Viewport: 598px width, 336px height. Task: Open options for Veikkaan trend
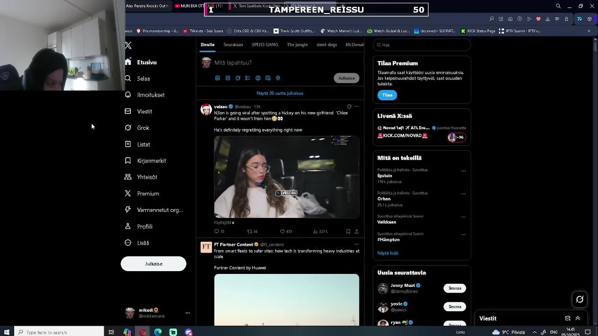tap(463, 217)
